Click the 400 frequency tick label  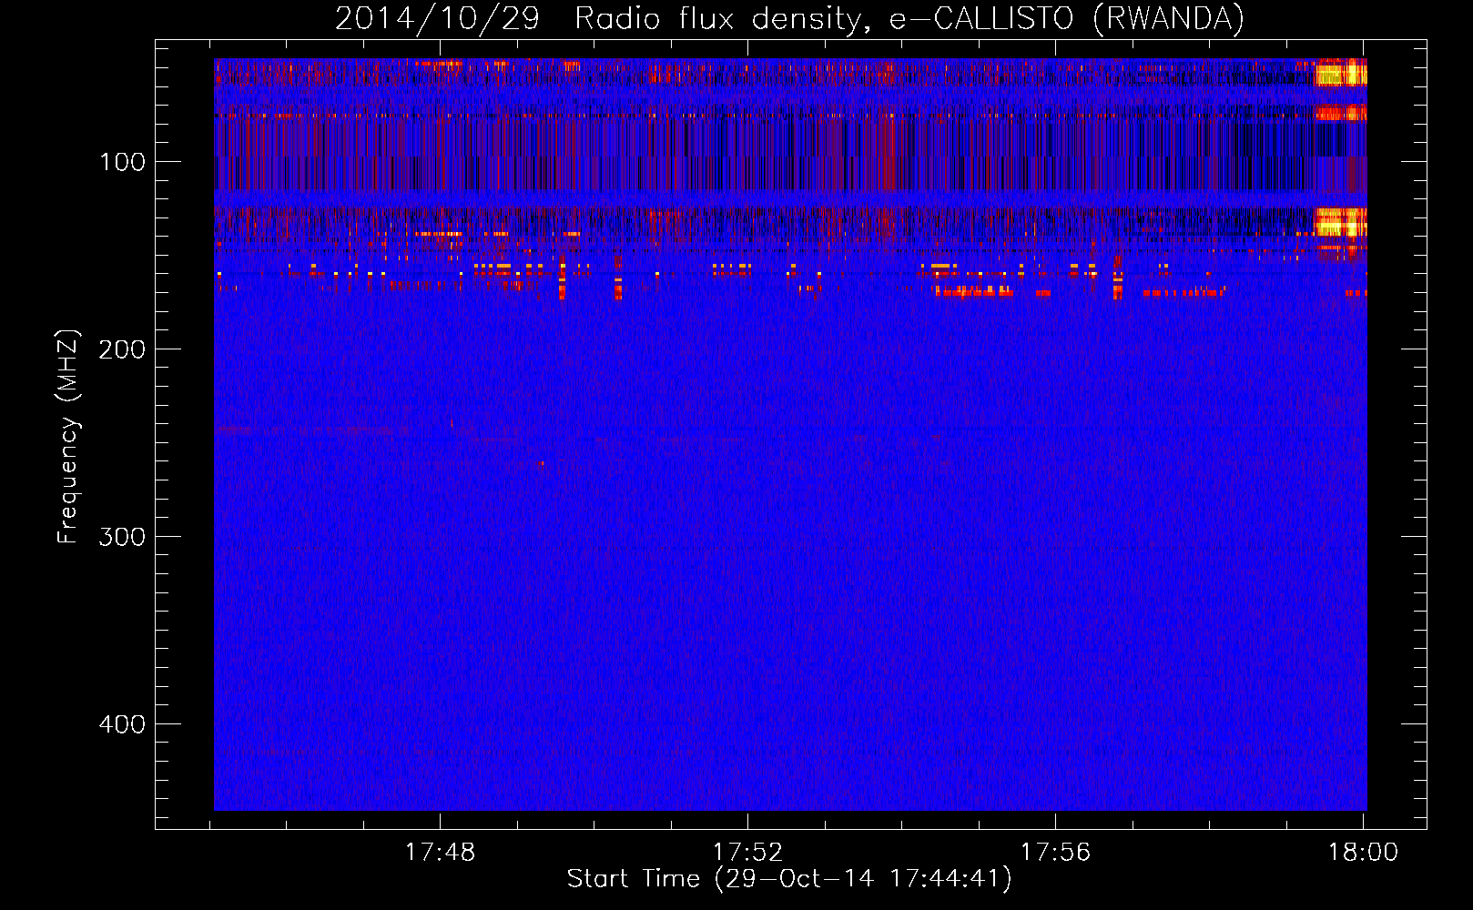(122, 724)
